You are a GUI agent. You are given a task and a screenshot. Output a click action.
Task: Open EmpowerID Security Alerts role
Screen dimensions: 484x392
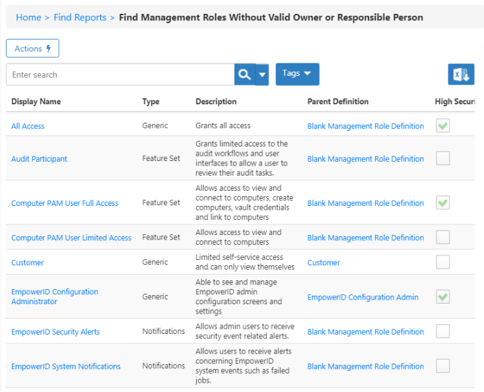click(55, 332)
